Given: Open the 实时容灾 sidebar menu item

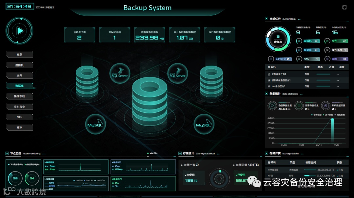Looking at the screenshot, I should coord(19,107).
